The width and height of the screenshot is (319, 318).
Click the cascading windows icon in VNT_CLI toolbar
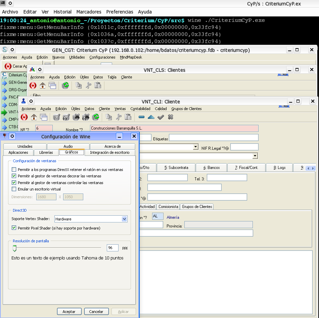(x=44, y=117)
